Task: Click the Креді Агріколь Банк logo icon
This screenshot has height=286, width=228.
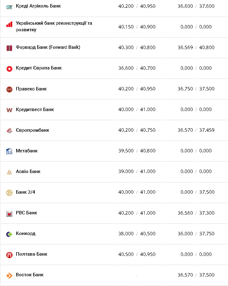Action: [9, 6]
